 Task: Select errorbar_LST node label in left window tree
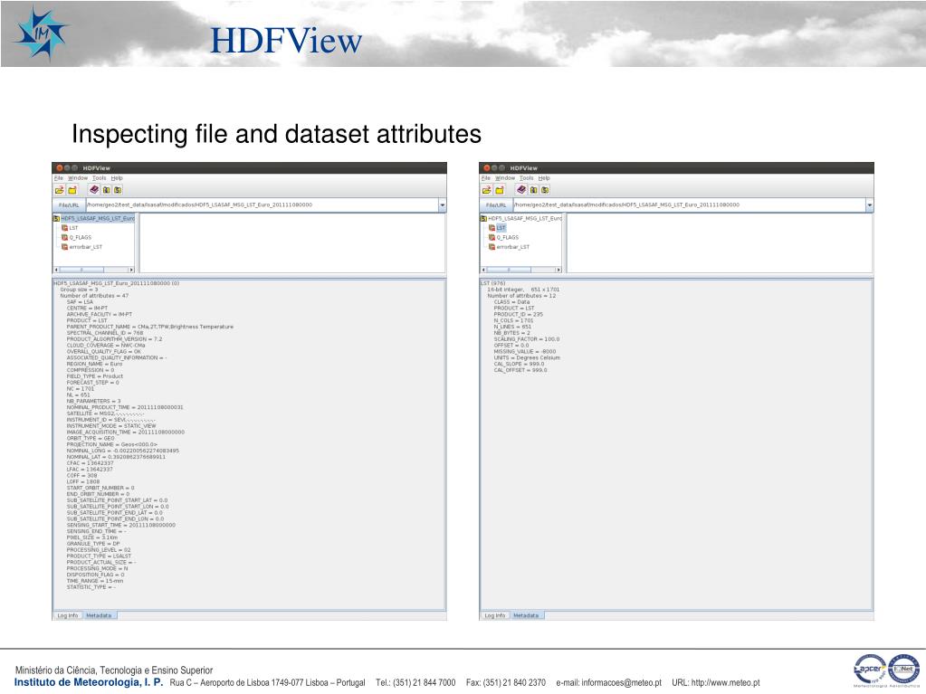click(86, 247)
